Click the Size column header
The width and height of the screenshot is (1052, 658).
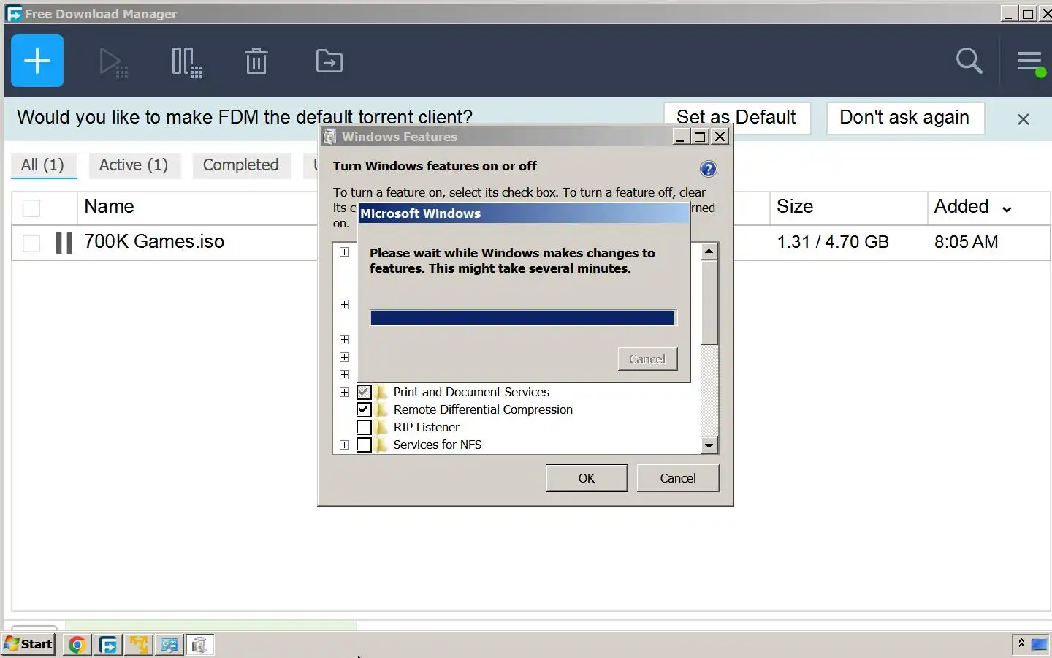[x=795, y=207]
